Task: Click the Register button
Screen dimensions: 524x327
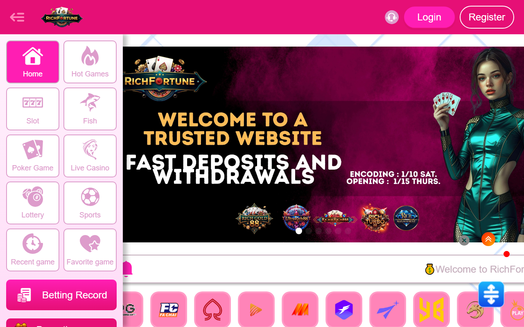Action: click(x=487, y=17)
